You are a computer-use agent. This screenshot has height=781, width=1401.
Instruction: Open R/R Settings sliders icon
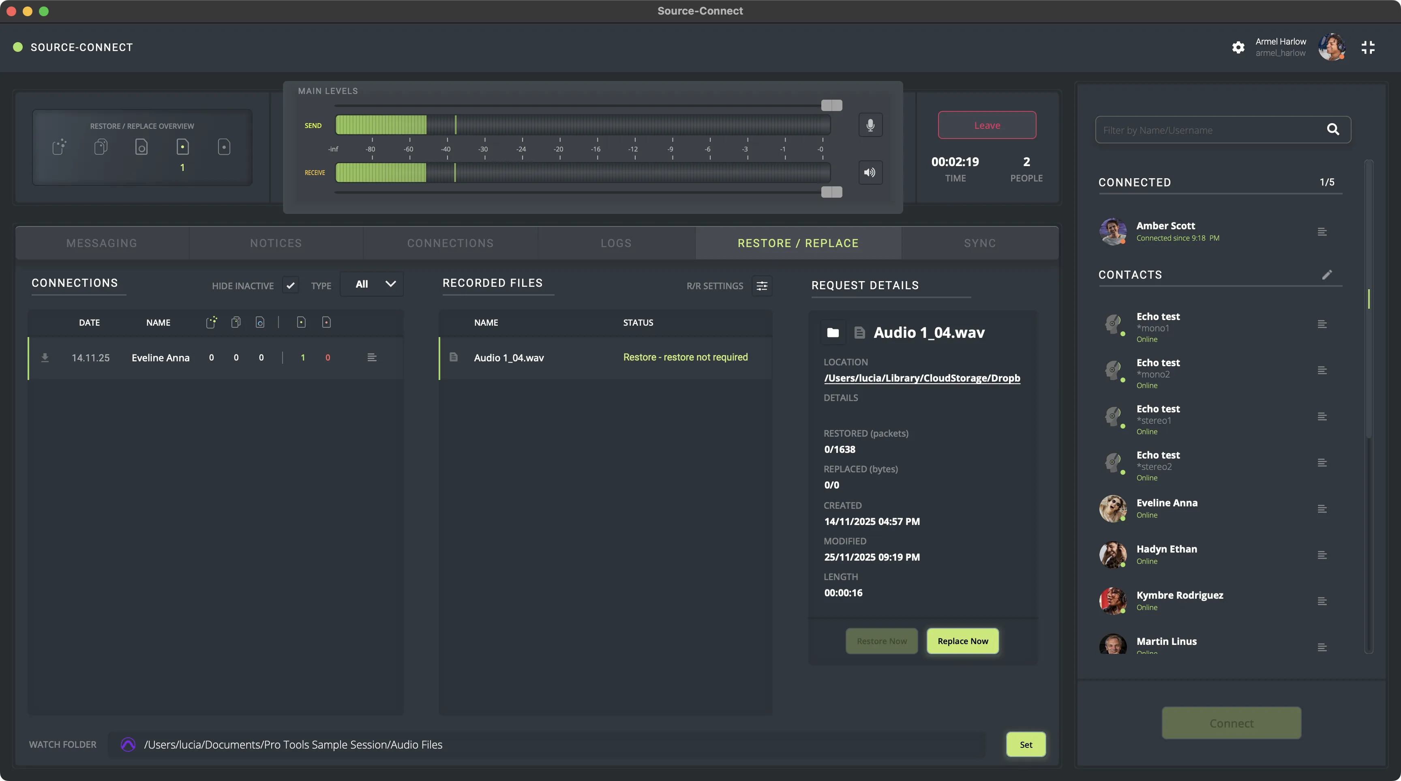[x=762, y=286]
